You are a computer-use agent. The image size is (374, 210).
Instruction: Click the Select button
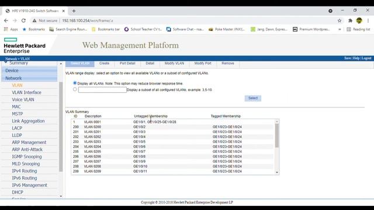pyautogui.click(x=253, y=98)
